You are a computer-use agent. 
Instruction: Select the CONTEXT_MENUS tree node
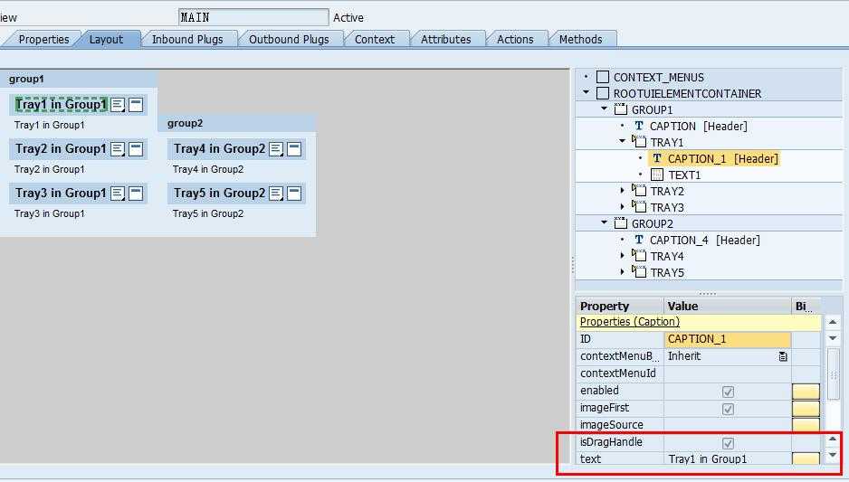(658, 78)
